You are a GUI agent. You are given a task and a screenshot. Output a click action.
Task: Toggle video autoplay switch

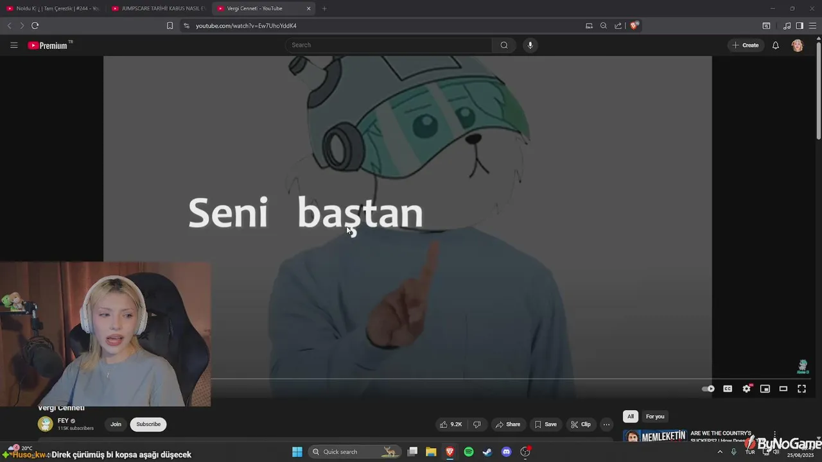(x=708, y=389)
